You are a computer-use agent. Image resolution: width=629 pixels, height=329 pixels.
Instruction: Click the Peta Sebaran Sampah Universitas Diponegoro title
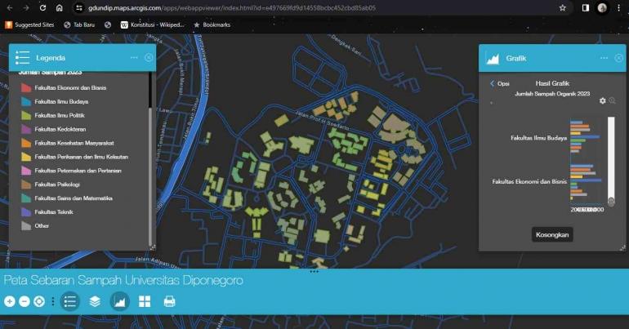coord(123,280)
